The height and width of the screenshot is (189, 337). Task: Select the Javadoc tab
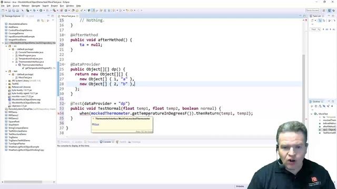[77, 142]
